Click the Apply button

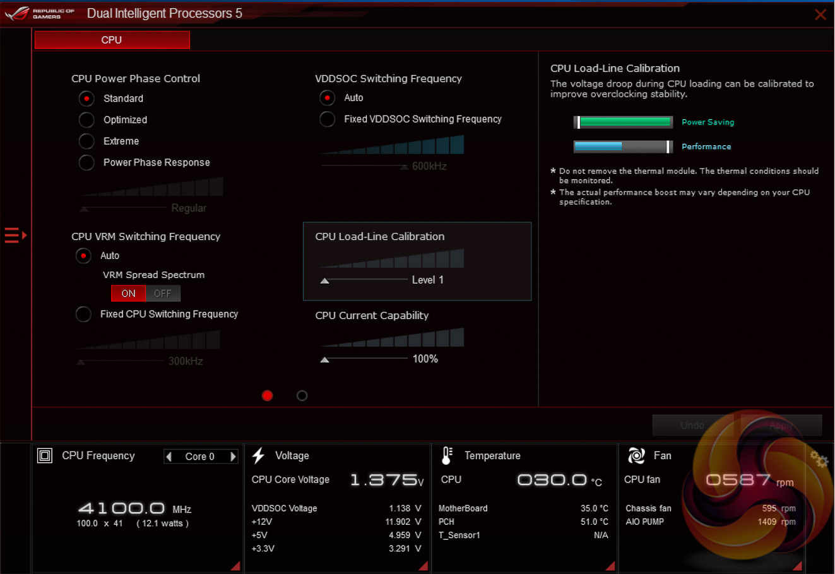[781, 425]
